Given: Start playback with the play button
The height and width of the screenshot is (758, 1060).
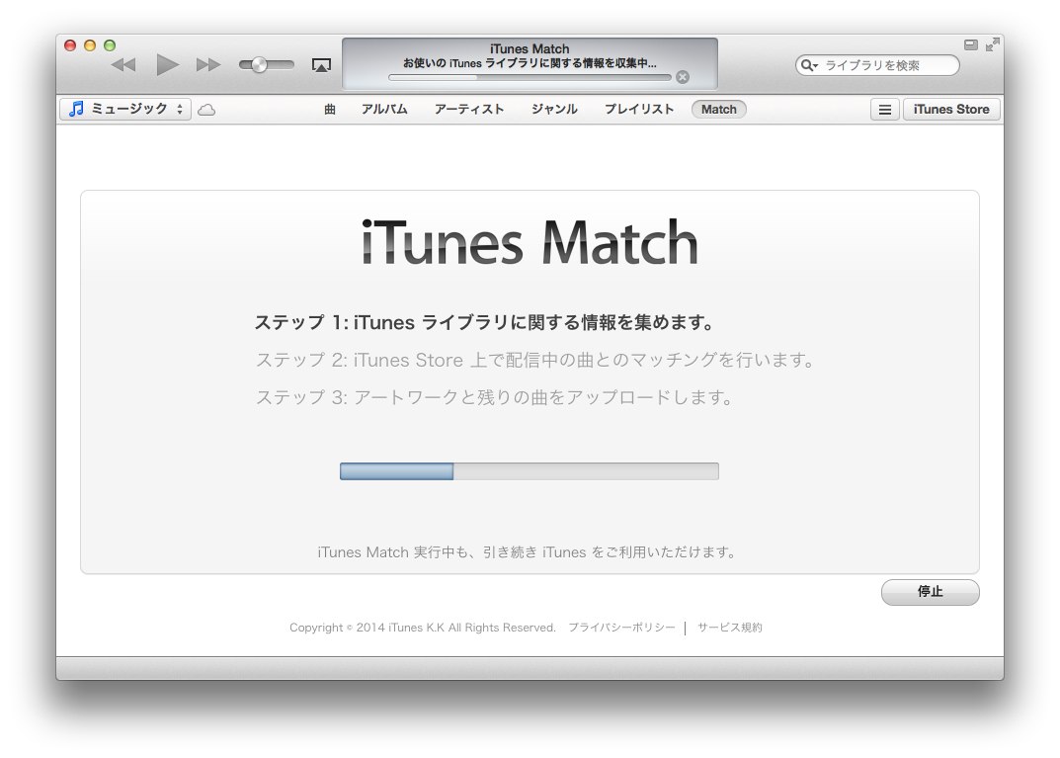Looking at the screenshot, I should point(167,65).
